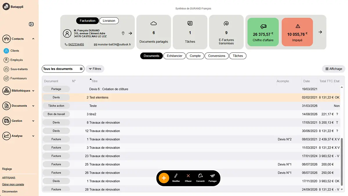This screenshot has height=196, width=348.
Task: Open the Tous les documents dropdown
Action: [x=63, y=69]
